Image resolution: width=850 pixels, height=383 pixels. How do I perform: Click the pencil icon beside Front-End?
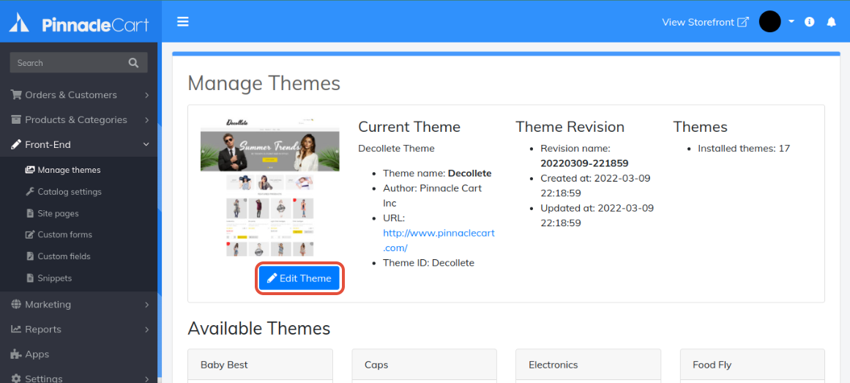point(16,145)
